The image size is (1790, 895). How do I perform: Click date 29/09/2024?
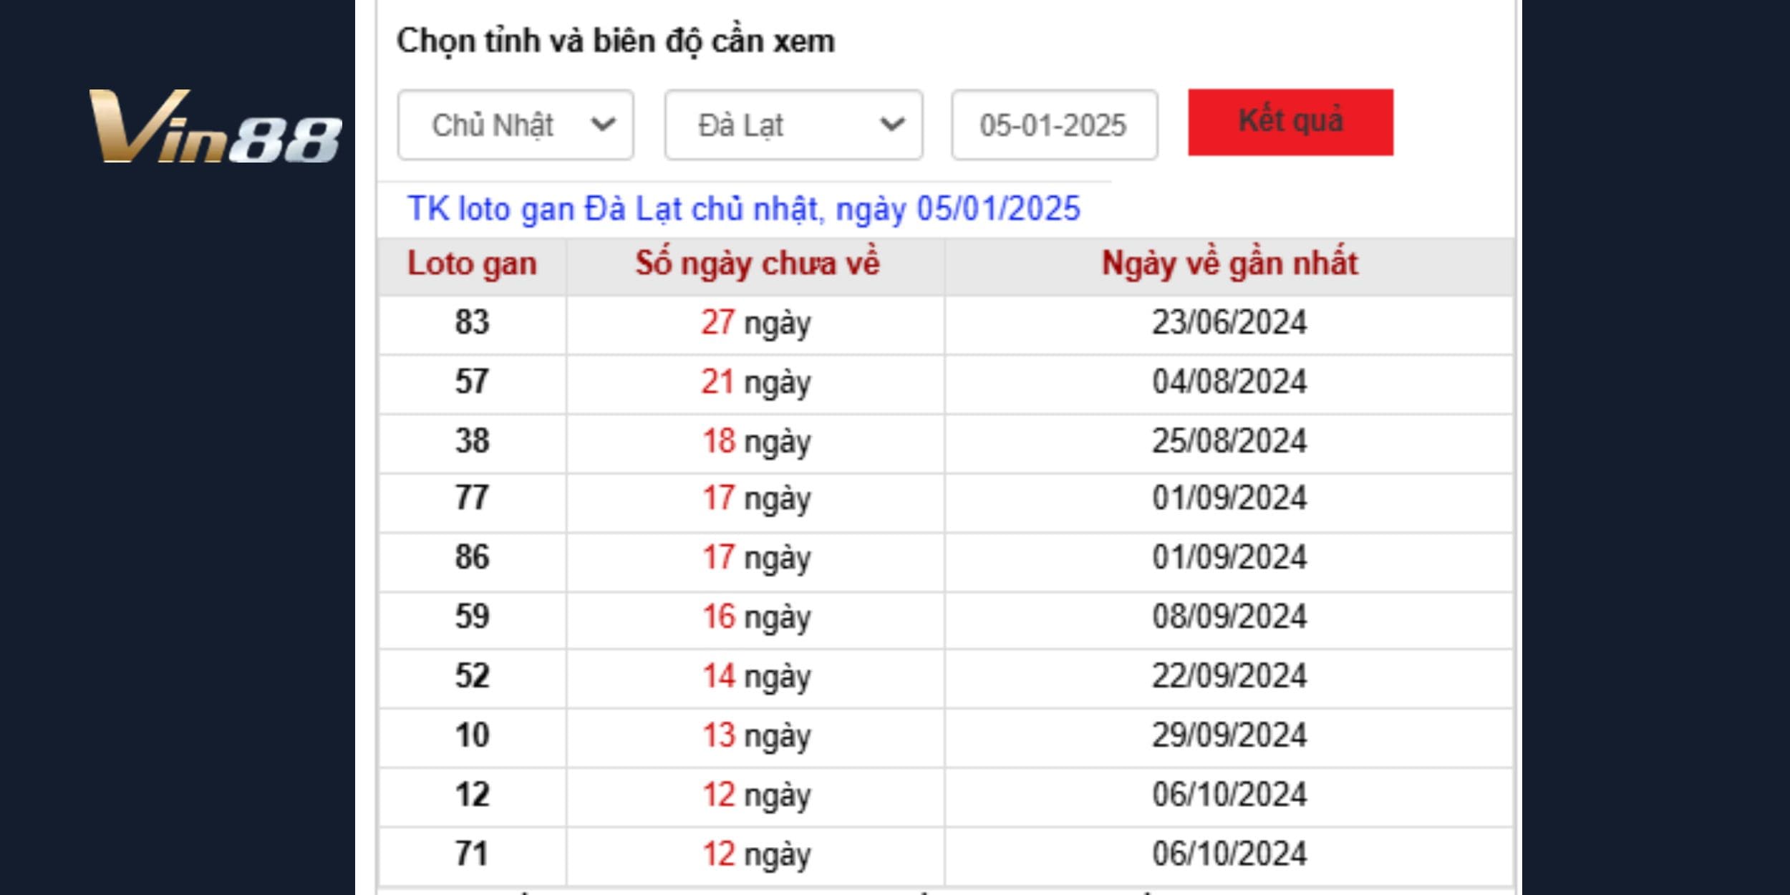click(1229, 736)
